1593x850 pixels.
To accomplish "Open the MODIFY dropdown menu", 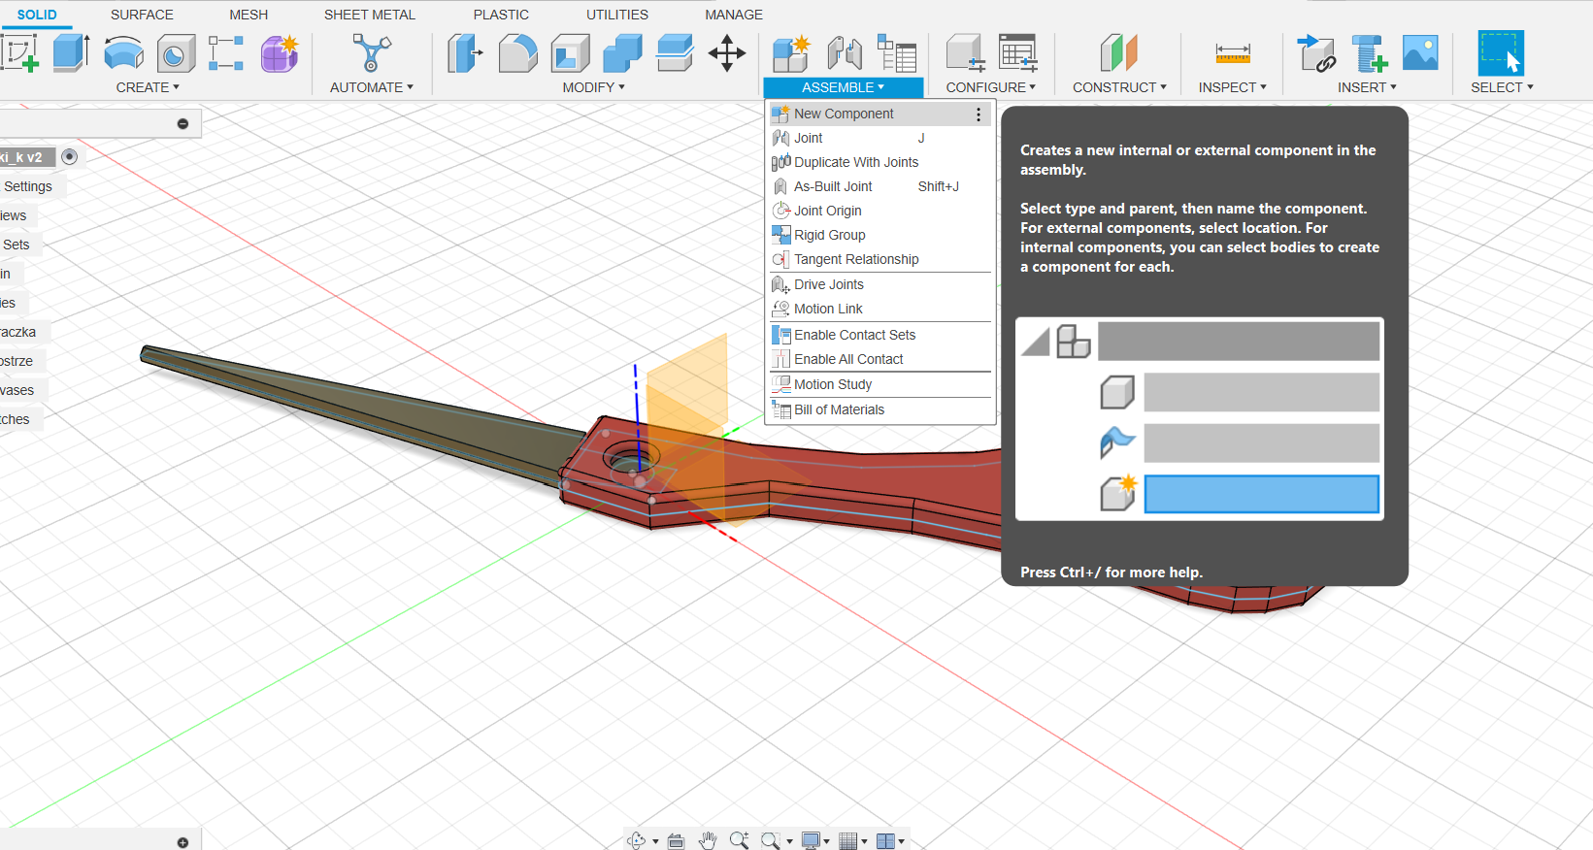I will (x=594, y=87).
